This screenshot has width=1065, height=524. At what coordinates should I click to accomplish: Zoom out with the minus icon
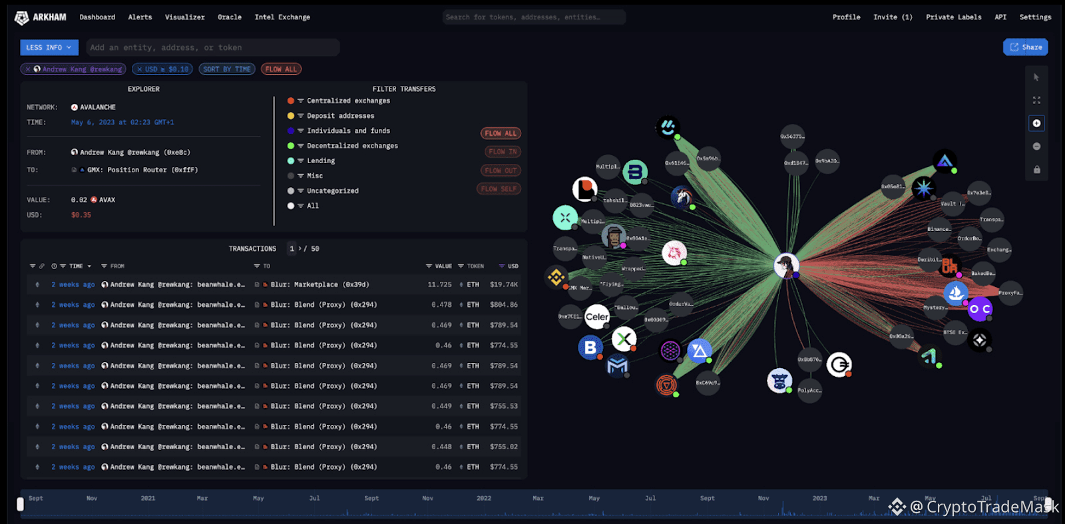(1036, 146)
